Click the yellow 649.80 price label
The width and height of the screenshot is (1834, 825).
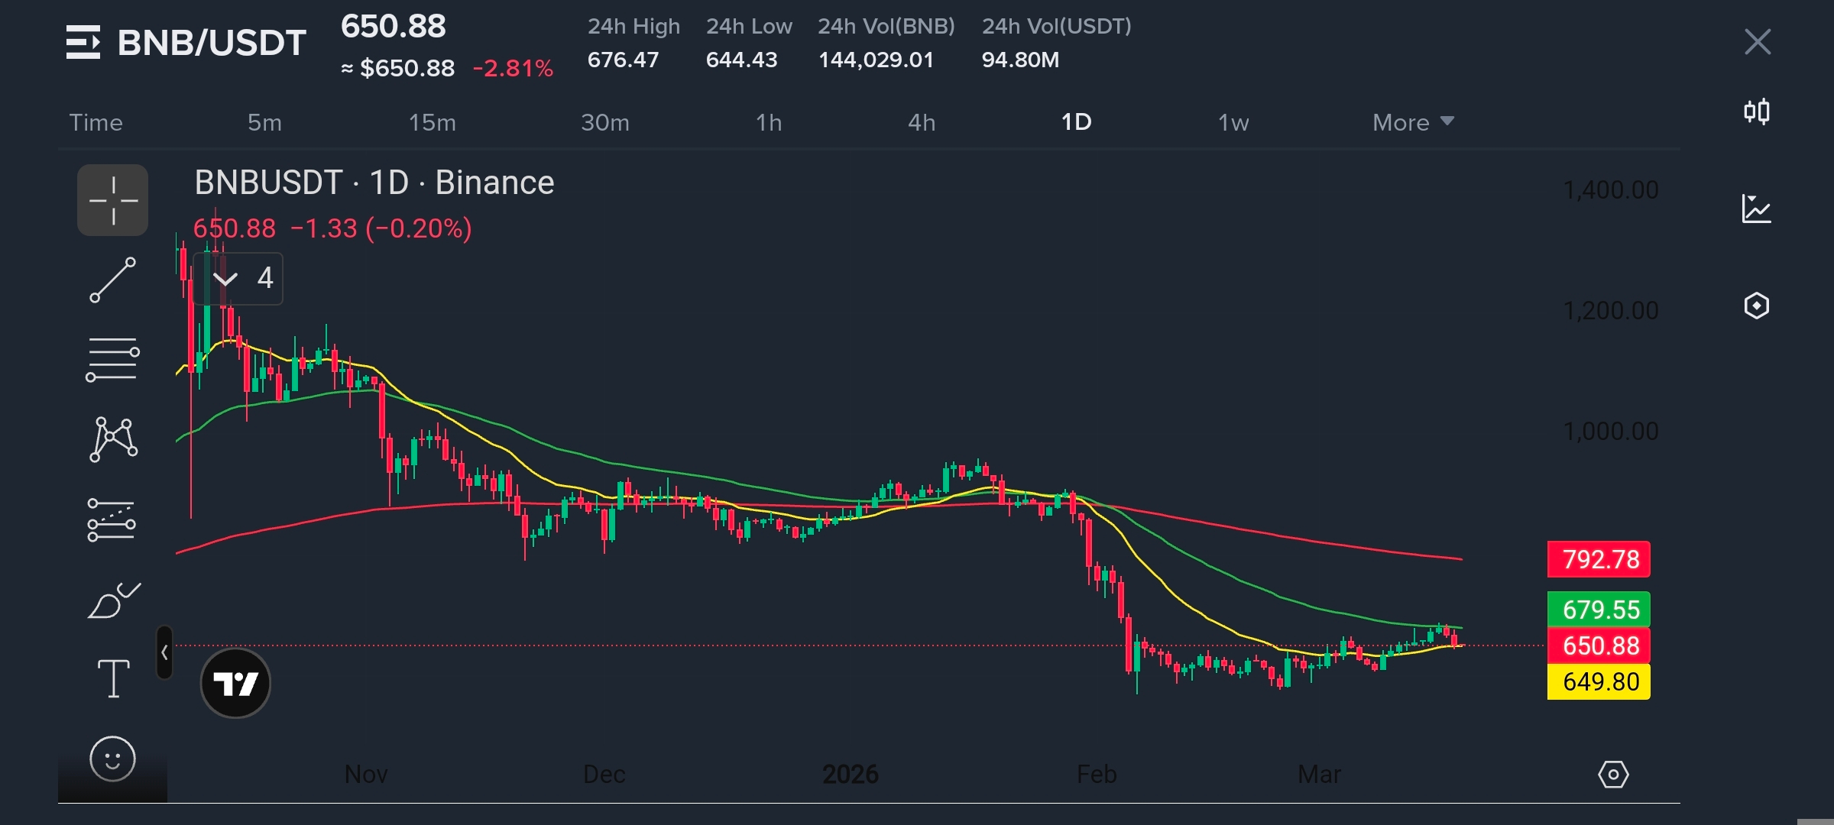1599,681
